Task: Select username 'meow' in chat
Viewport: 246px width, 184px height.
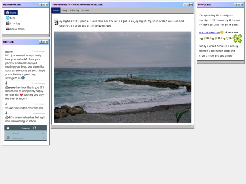Action: [9, 52]
